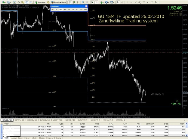The width and height of the screenshot is (188, 139).
Task: Open the arrows objects icon
Action: point(156,2)
